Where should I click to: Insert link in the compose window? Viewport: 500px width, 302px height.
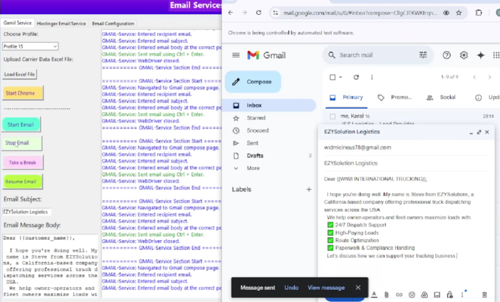pyautogui.click(x=399, y=295)
